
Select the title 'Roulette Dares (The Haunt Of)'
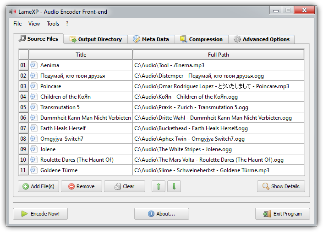77,160
